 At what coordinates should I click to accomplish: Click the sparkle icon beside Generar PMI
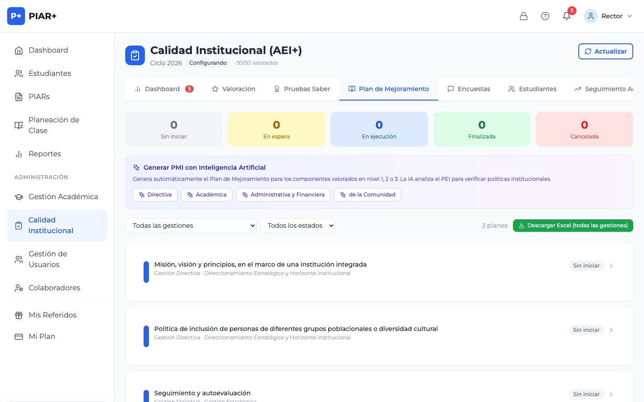click(136, 167)
